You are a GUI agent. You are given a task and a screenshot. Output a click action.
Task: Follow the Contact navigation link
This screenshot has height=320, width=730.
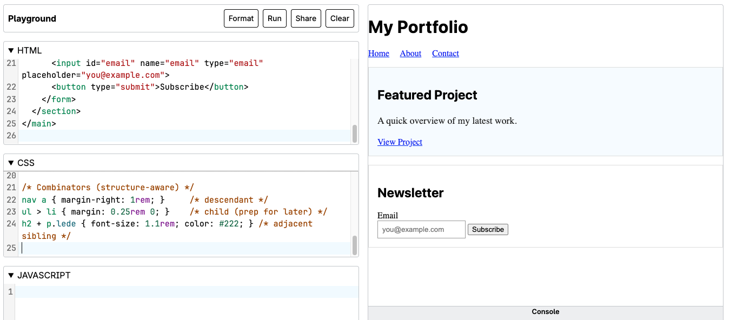(446, 54)
